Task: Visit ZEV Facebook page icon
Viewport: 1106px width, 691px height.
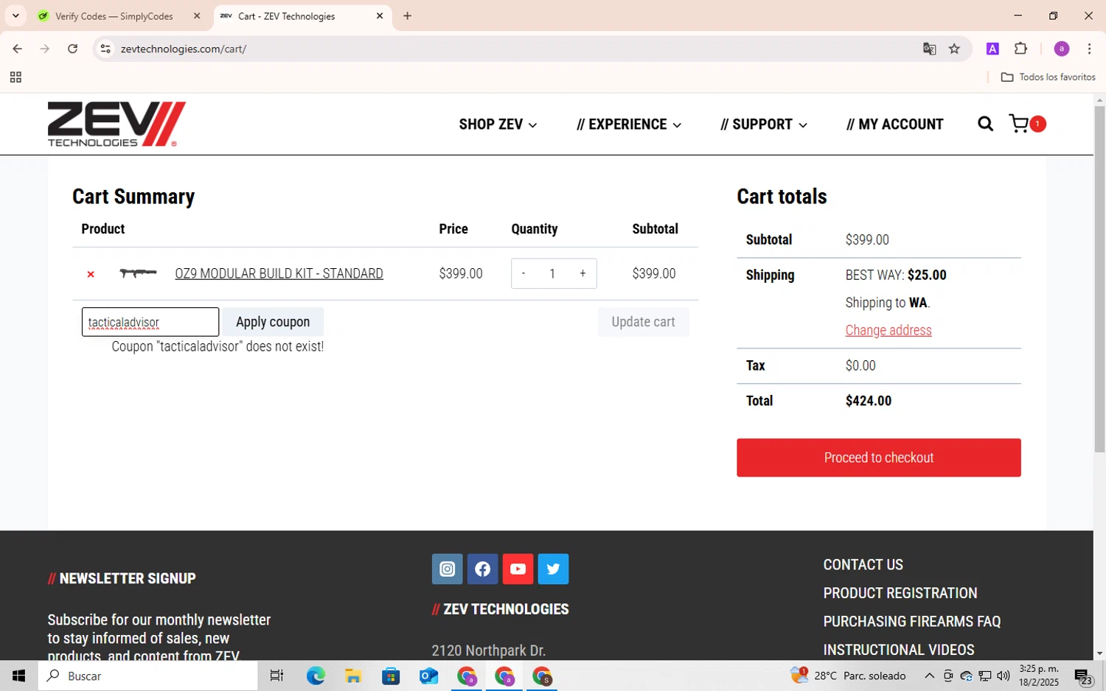Action: pyautogui.click(x=483, y=569)
